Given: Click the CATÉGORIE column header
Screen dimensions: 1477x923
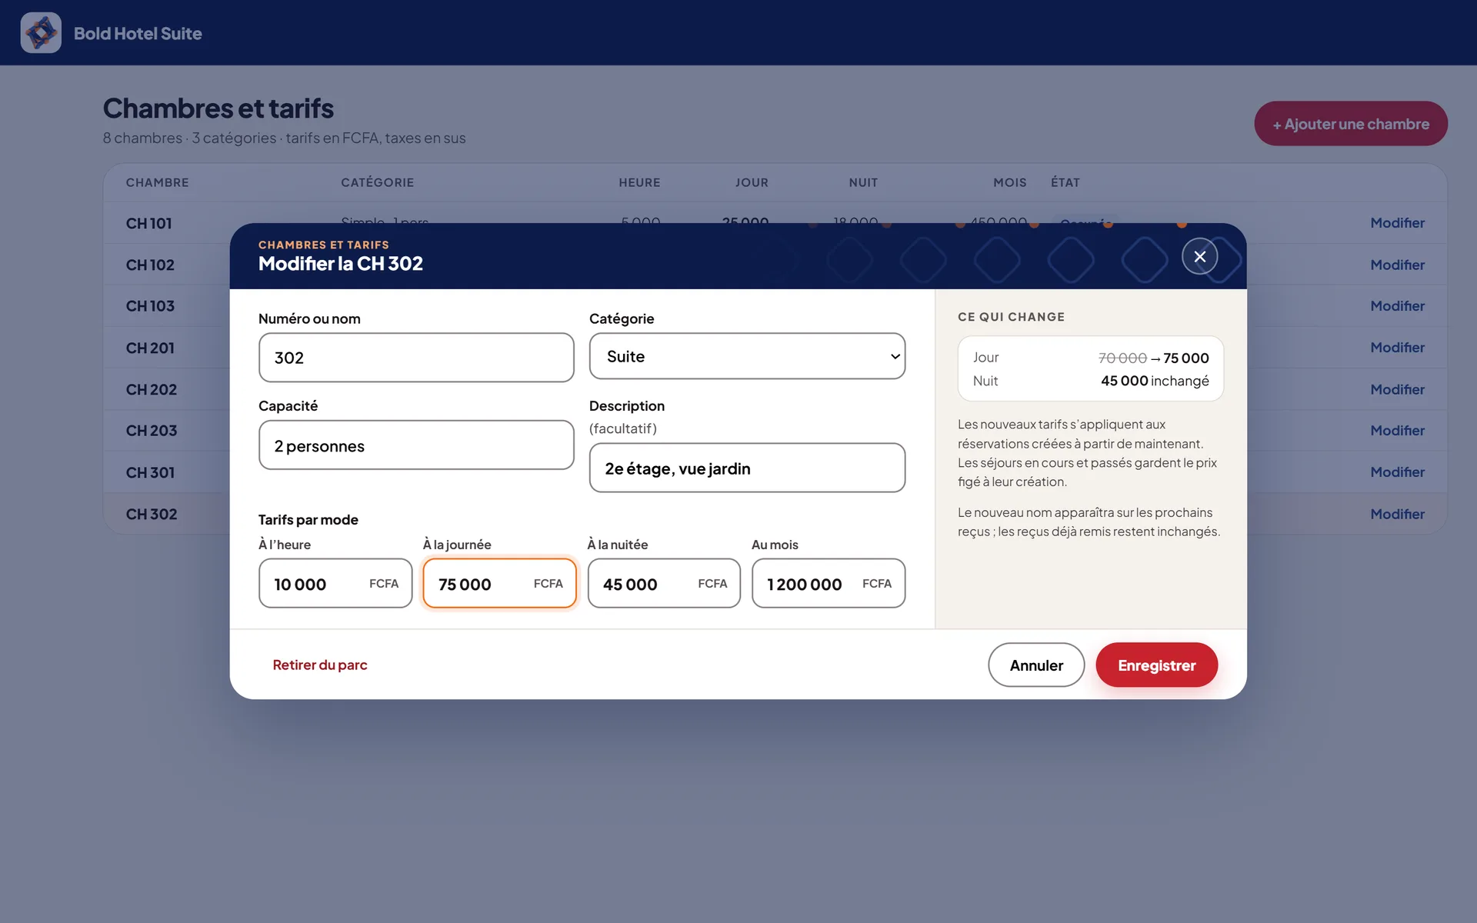Looking at the screenshot, I should (x=377, y=182).
